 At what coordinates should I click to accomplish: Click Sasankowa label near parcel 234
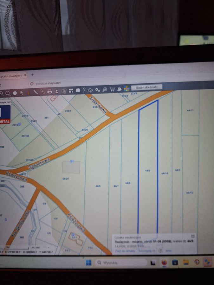[98, 105]
